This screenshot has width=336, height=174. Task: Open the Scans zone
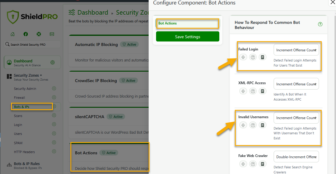coord(18,116)
